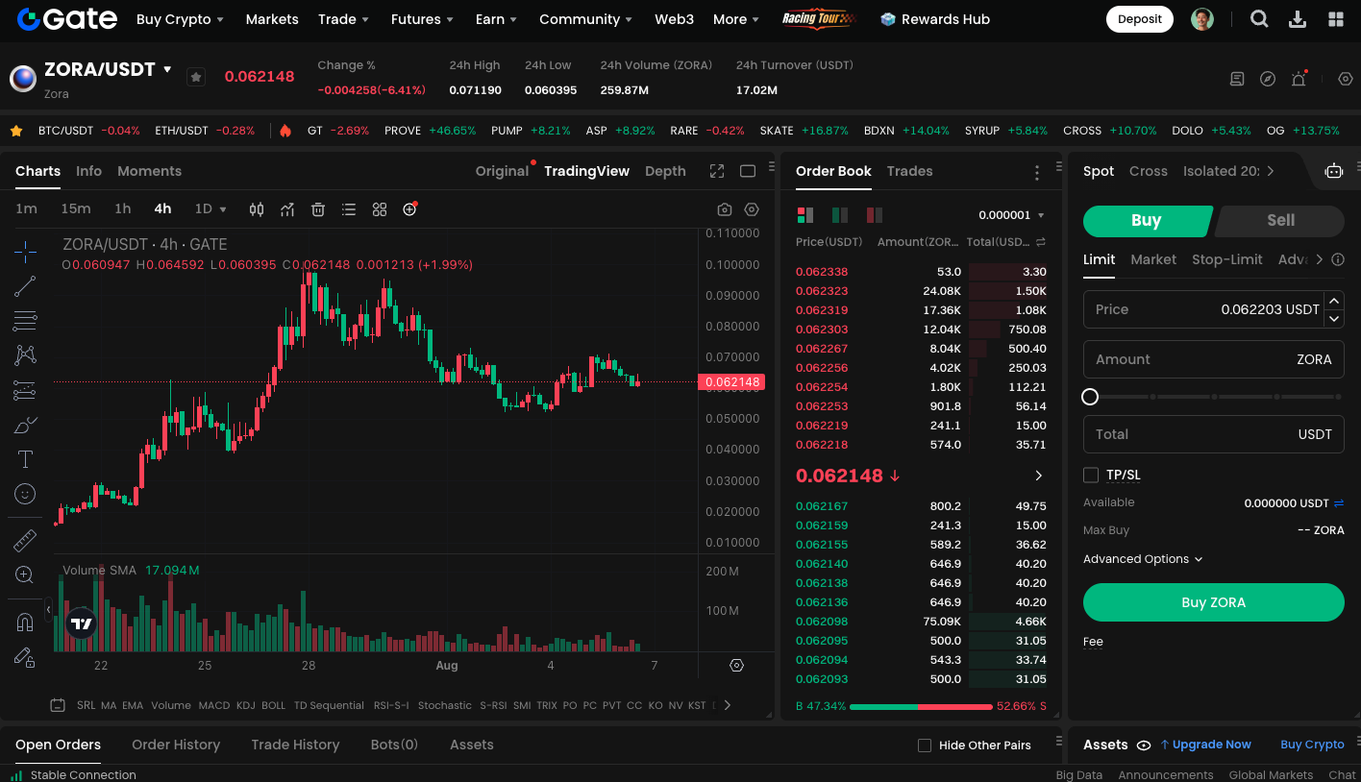
Task: Open the 1D timeframe dropdown
Action: pyautogui.click(x=210, y=208)
